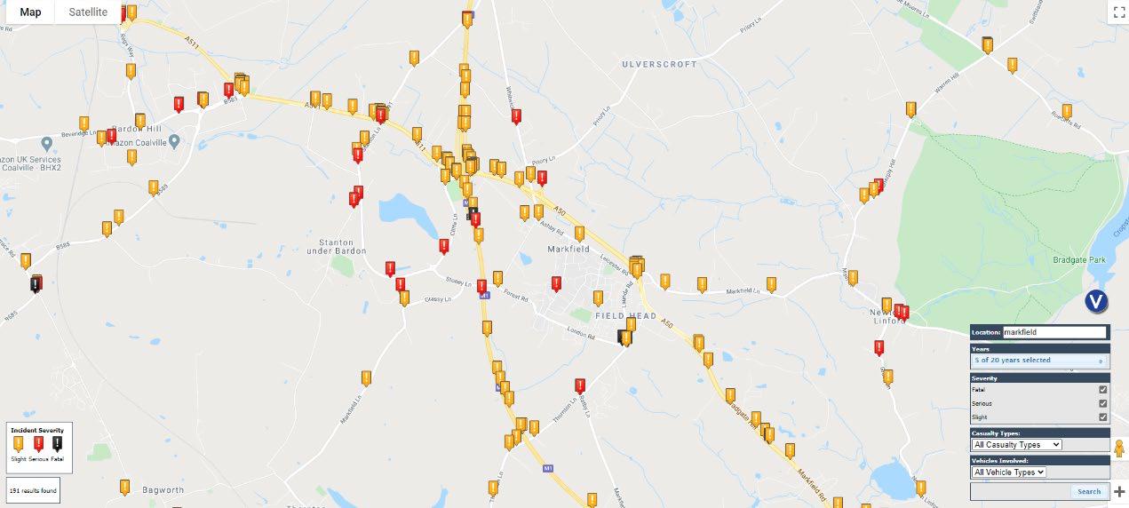Viewport: 1129px width, 508px height.
Task: Click the blue V logo marker
Action: pos(1097,302)
